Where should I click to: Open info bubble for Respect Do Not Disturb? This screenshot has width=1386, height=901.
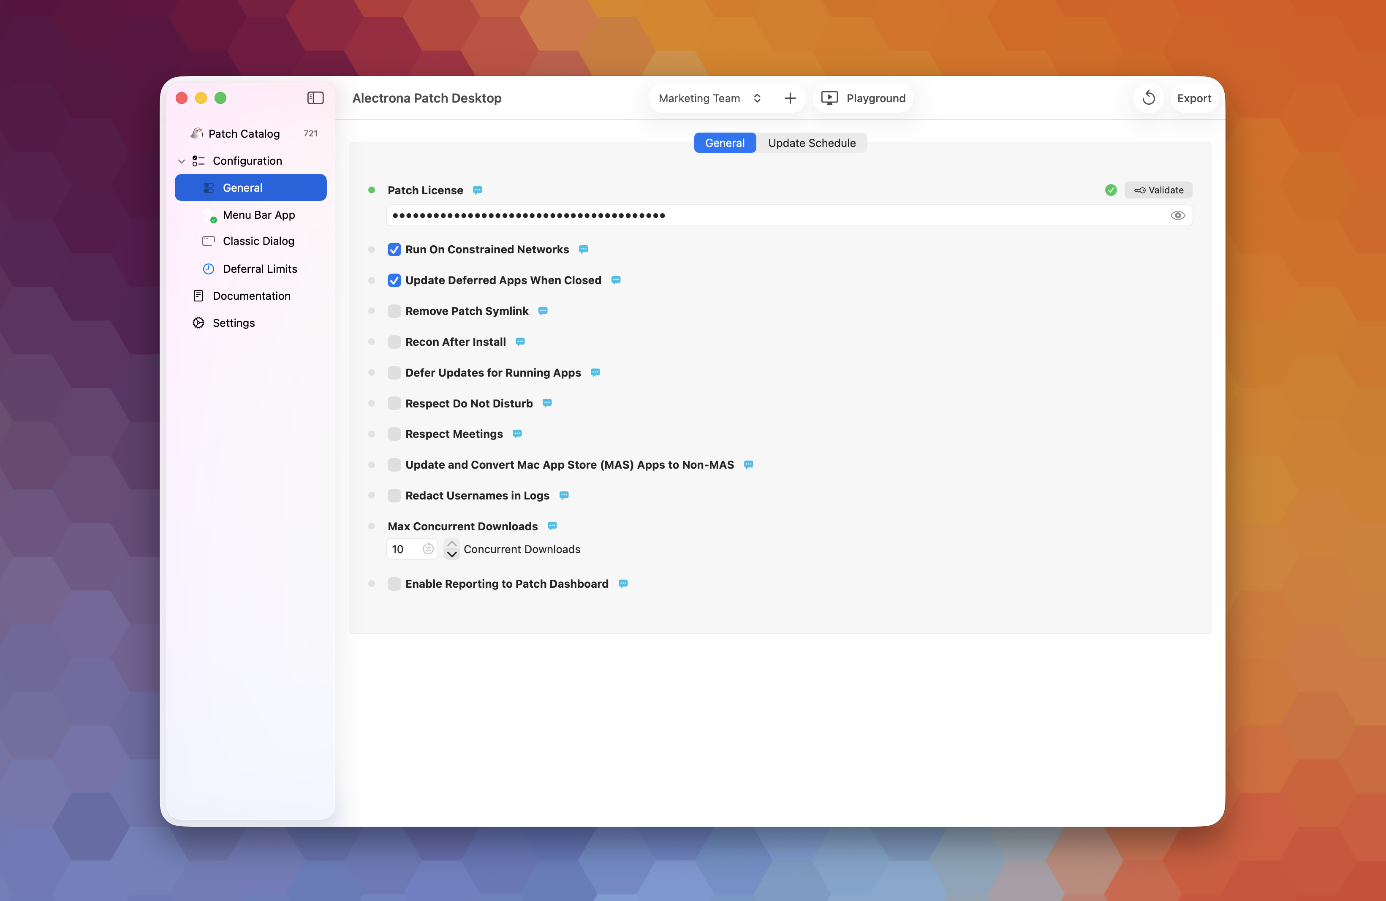[x=547, y=403]
